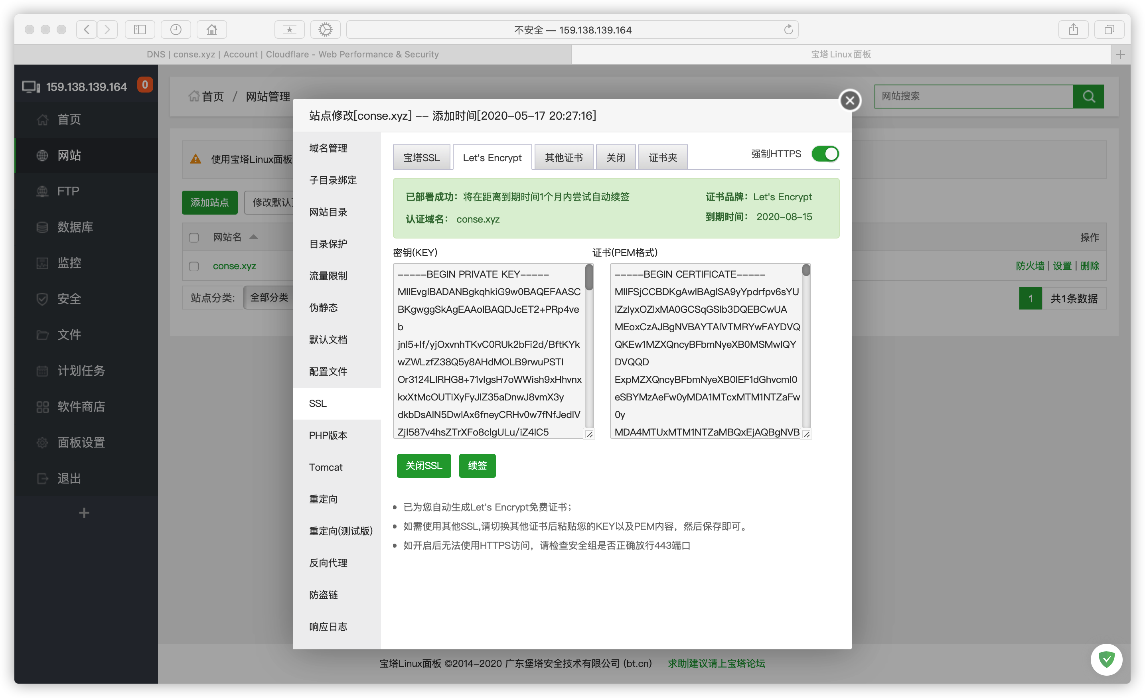Open 伪静态 in dialog menu
This screenshot has height=698, width=1145.
click(337, 308)
